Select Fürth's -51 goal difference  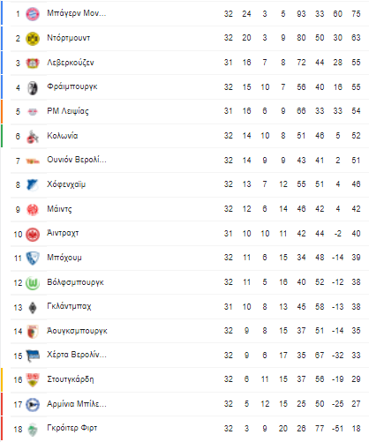tap(337, 429)
